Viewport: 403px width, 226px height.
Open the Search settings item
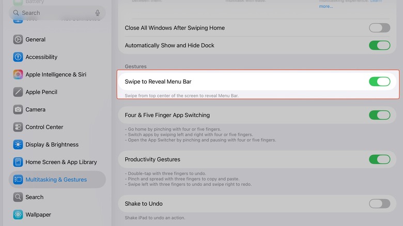pos(35,197)
